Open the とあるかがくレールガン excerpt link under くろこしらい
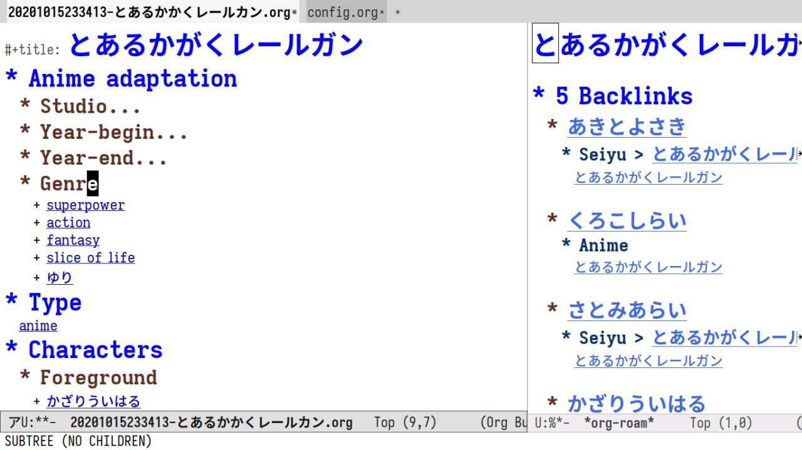 (x=648, y=267)
